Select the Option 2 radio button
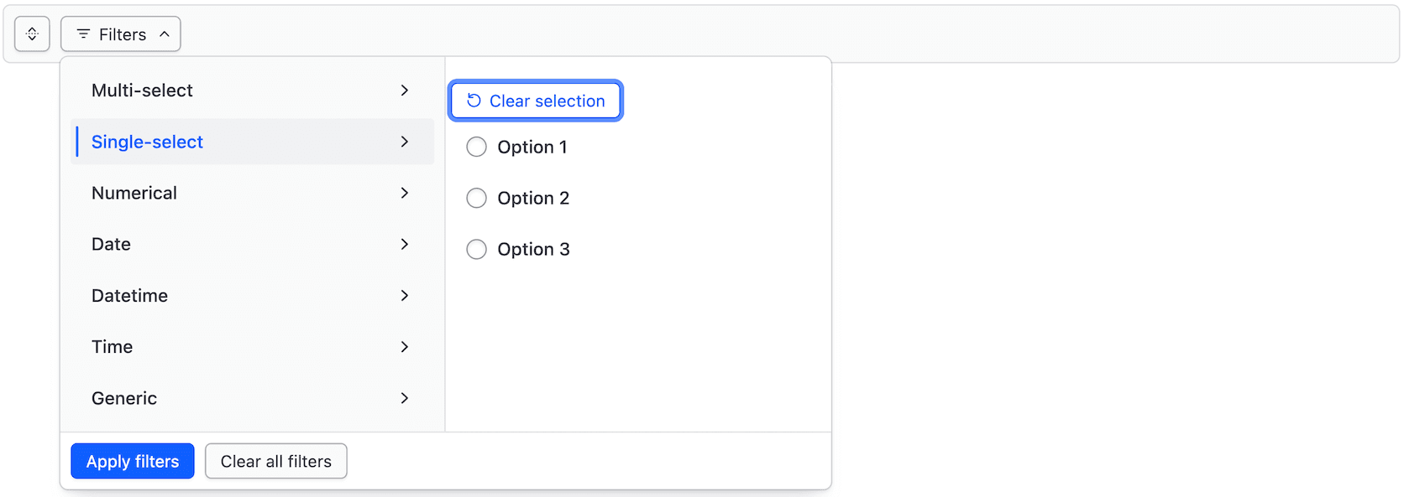The image size is (1404, 497). (476, 198)
